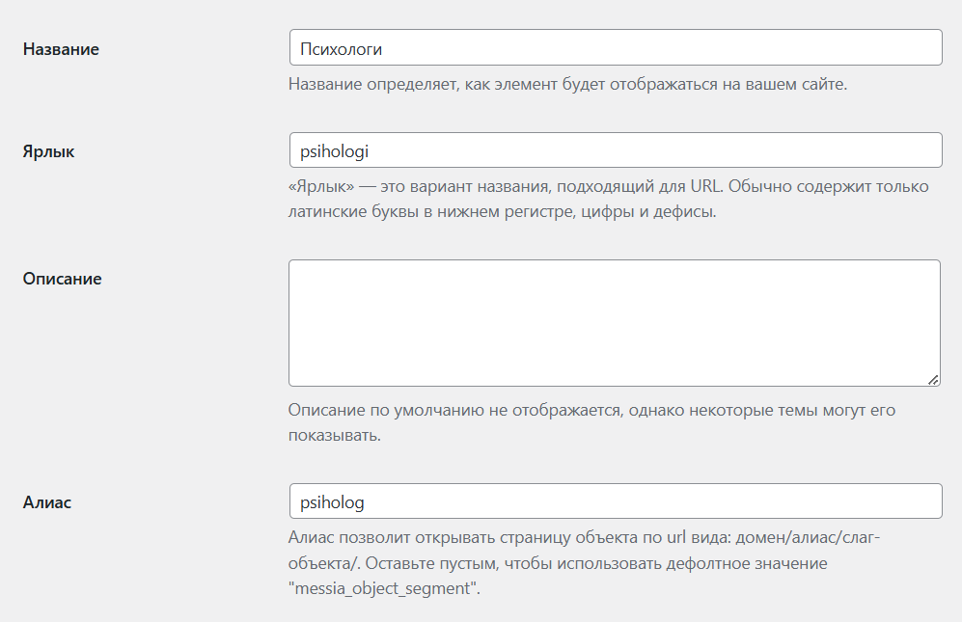The image size is (962, 622).
Task: Grab the Описание textarea resize handle
Action: pyautogui.click(x=933, y=379)
